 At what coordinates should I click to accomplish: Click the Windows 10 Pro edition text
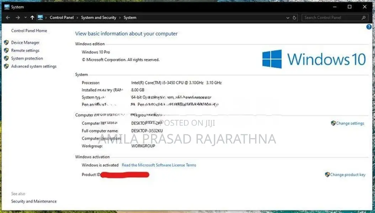[x=96, y=52]
